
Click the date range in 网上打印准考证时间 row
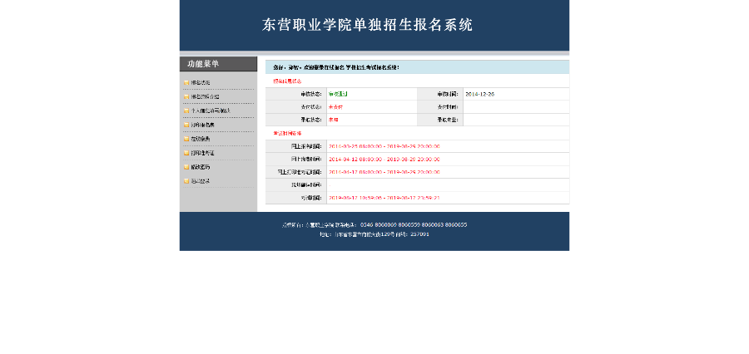[384, 172]
